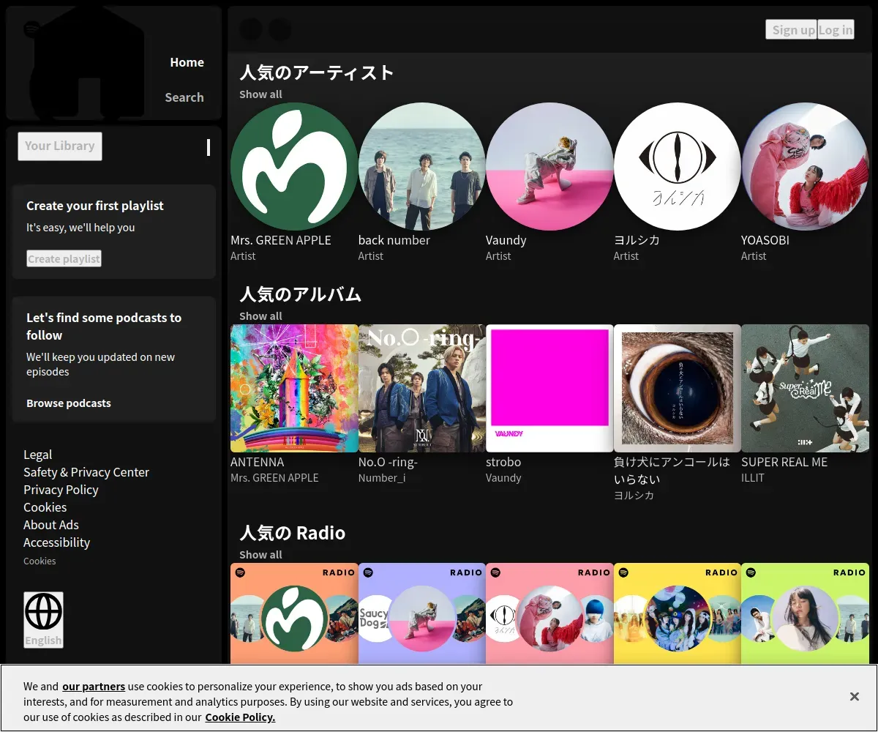The width and height of the screenshot is (878, 732).
Task: Open the magenta strobo album cover
Action: (549, 388)
